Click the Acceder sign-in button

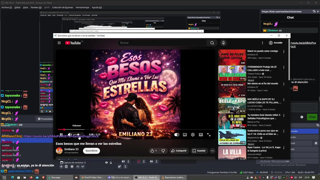point(276,43)
